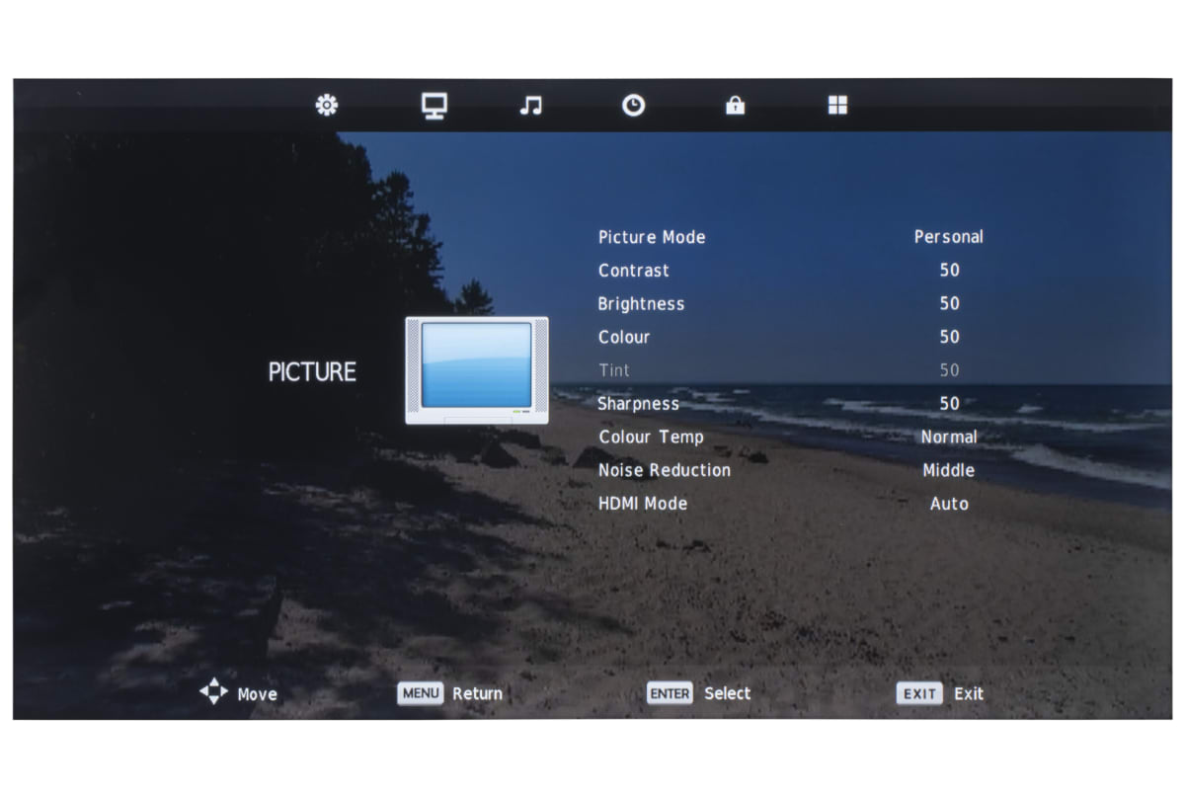Change Colour Temp value Normal
The height and width of the screenshot is (798, 1185).
click(948, 437)
